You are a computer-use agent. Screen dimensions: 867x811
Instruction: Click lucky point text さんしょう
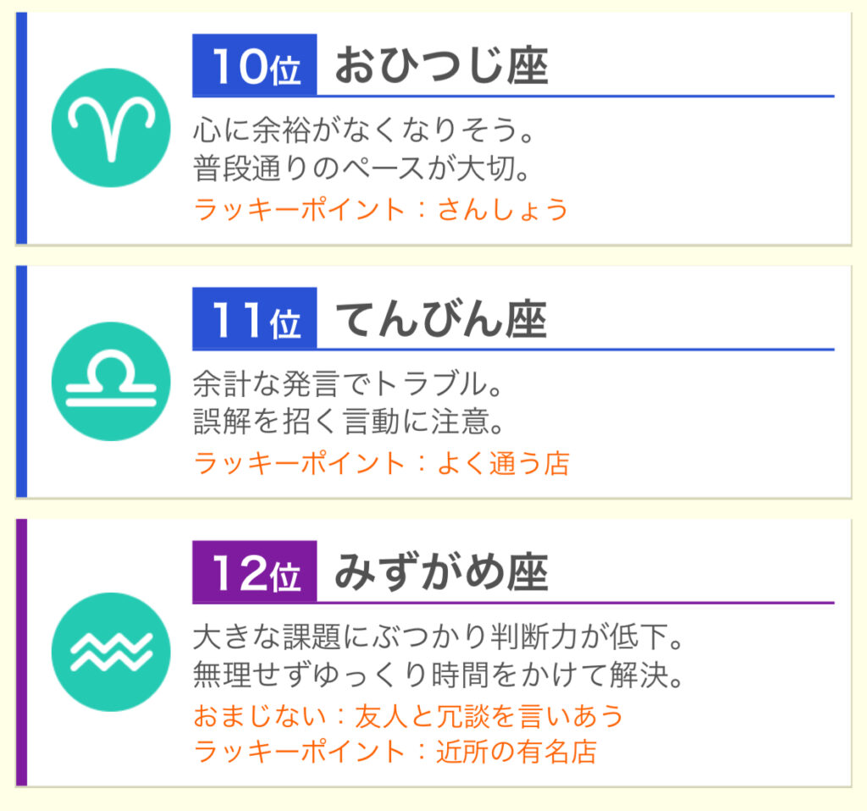point(503,210)
